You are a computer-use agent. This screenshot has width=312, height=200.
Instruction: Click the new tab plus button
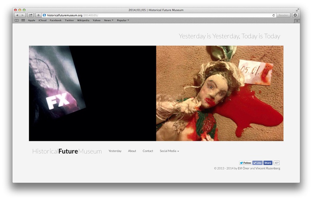coord(296,21)
